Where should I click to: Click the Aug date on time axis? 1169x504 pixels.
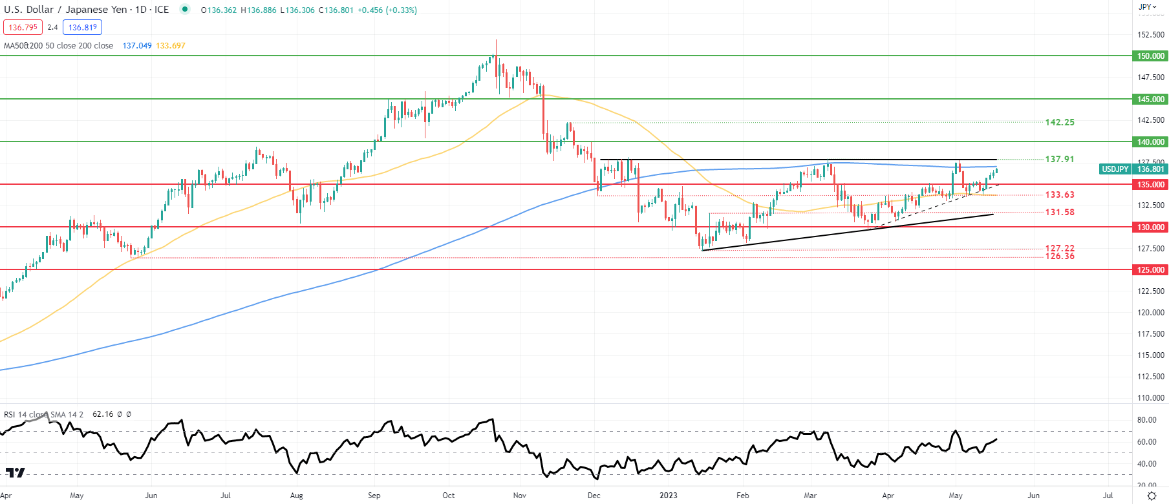[x=296, y=496]
